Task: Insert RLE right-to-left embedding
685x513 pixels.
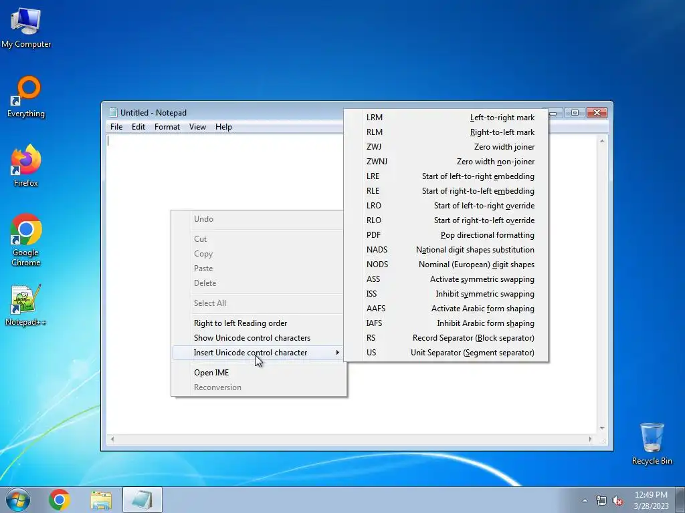Action: pyautogui.click(x=446, y=191)
